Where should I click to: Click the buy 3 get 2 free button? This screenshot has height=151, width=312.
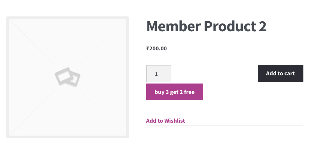(174, 92)
